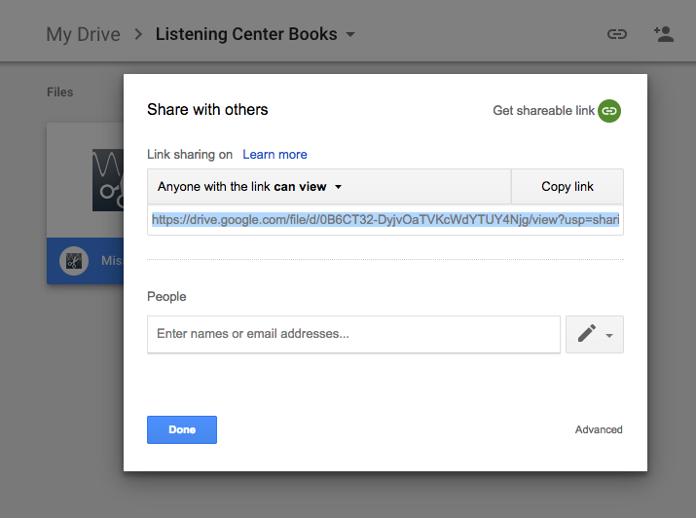
Task: Click the Link sharing on text
Action: 190,155
